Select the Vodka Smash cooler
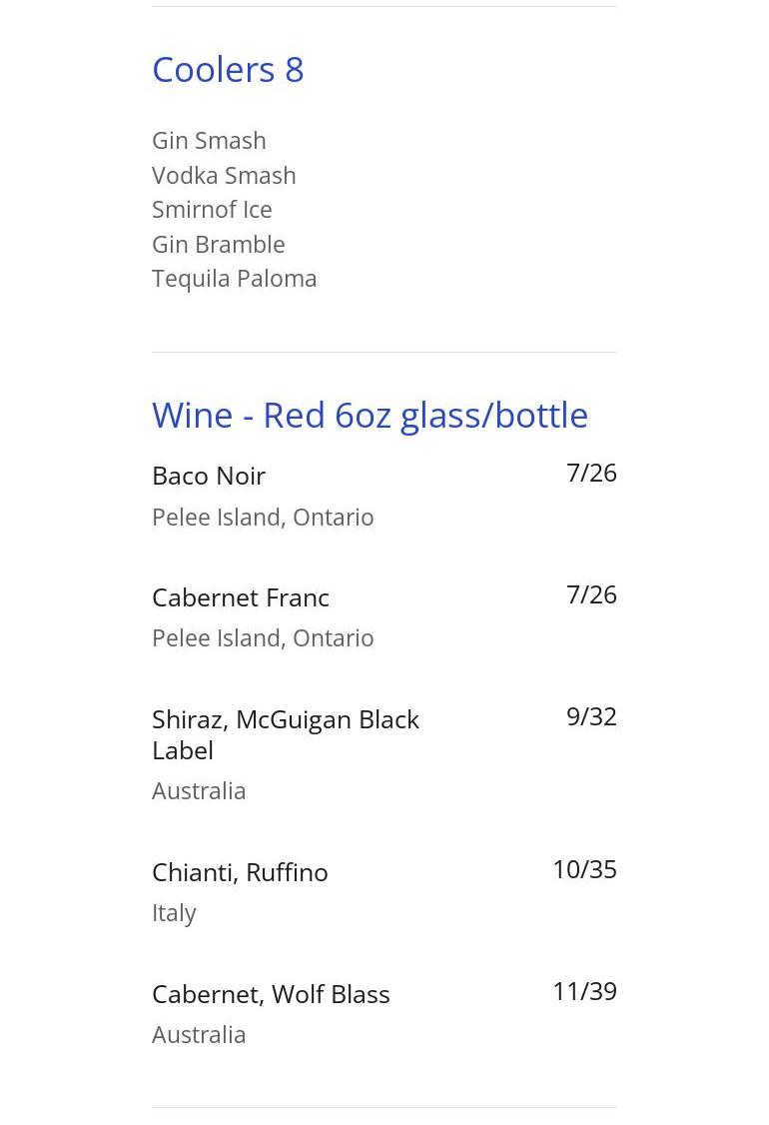 [x=224, y=175]
